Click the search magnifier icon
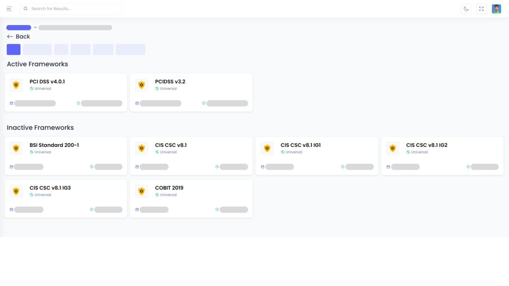This screenshot has height=286, width=509. coord(26,8)
